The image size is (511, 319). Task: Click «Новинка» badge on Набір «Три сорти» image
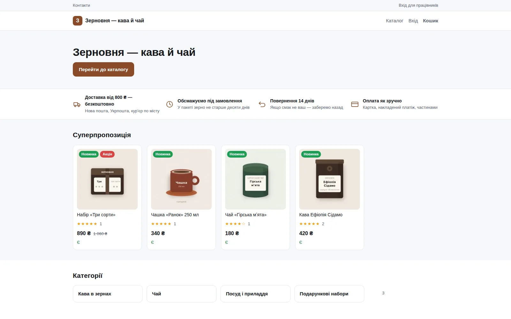tap(89, 154)
